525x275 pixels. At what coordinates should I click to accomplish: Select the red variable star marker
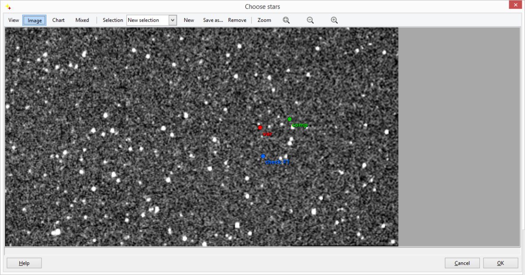click(260, 128)
